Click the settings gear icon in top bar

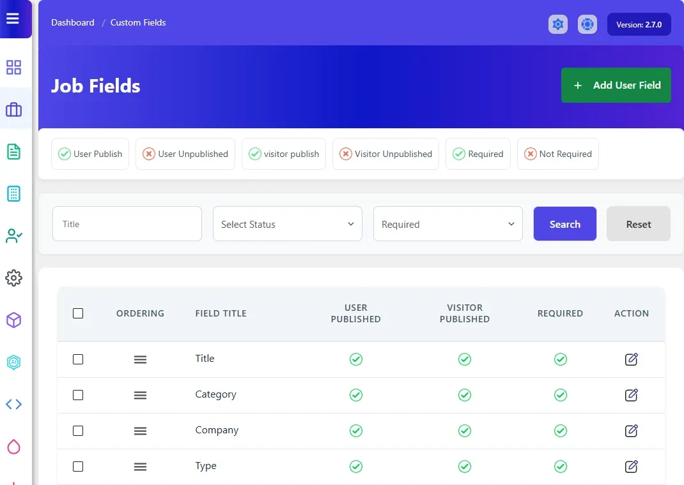(558, 24)
